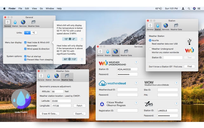Open Spotlight search in menu bar
The image size is (204, 128).
click(189, 9)
